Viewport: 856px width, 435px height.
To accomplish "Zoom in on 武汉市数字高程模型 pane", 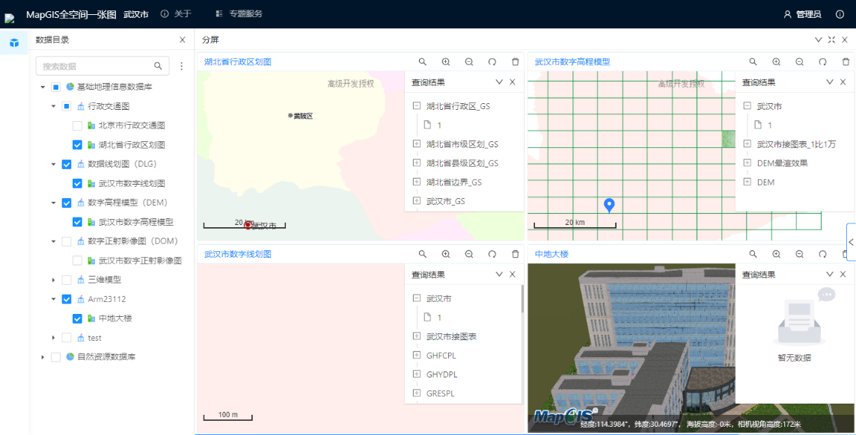I will 776,62.
